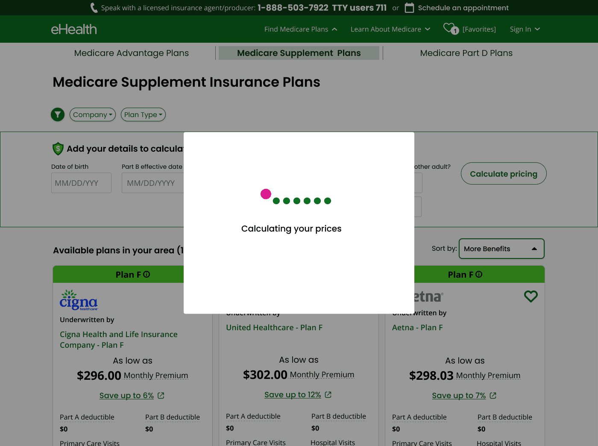The width and height of the screenshot is (598, 446).
Task: Favorite the Aetna Plan F heart icon
Action: pyautogui.click(x=531, y=296)
